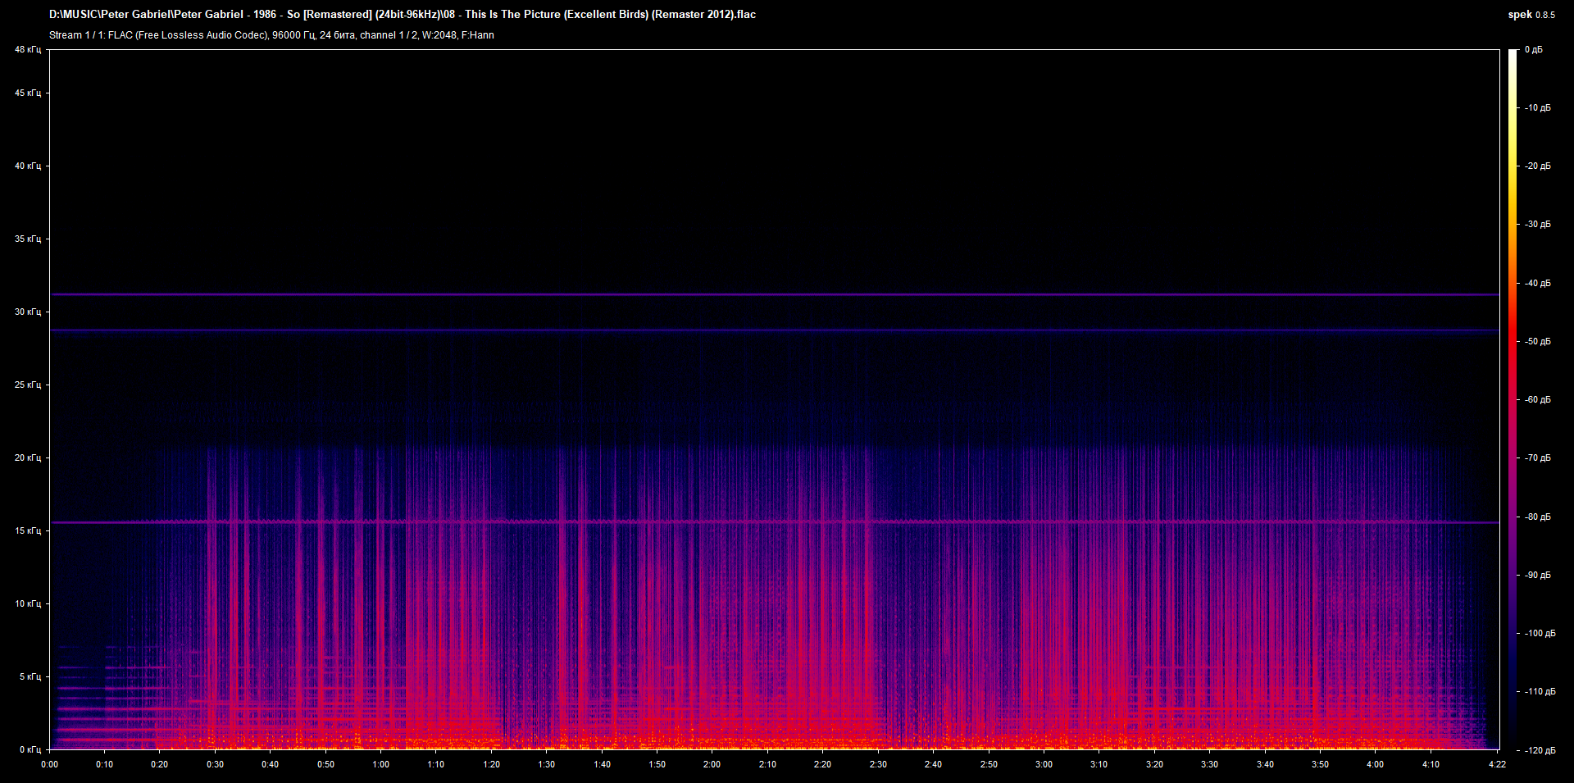1574x783 pixels.
Task: Click the 1:00 time axis marker
Action: 381,764
